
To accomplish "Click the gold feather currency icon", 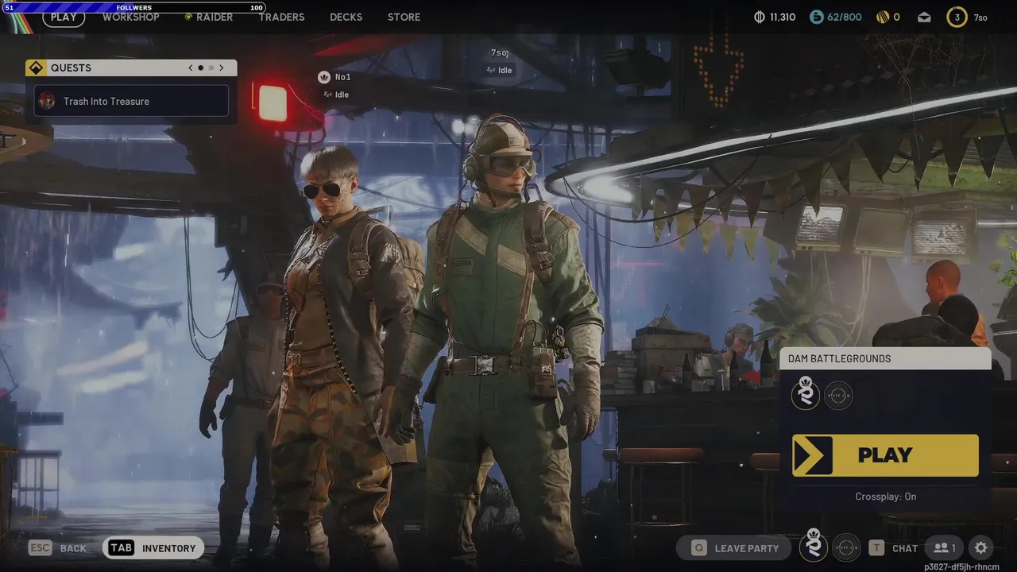I will [x=882, y=17].
